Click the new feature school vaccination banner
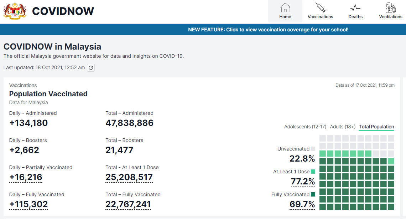406x219 pixels. click(x=268, y=30)
